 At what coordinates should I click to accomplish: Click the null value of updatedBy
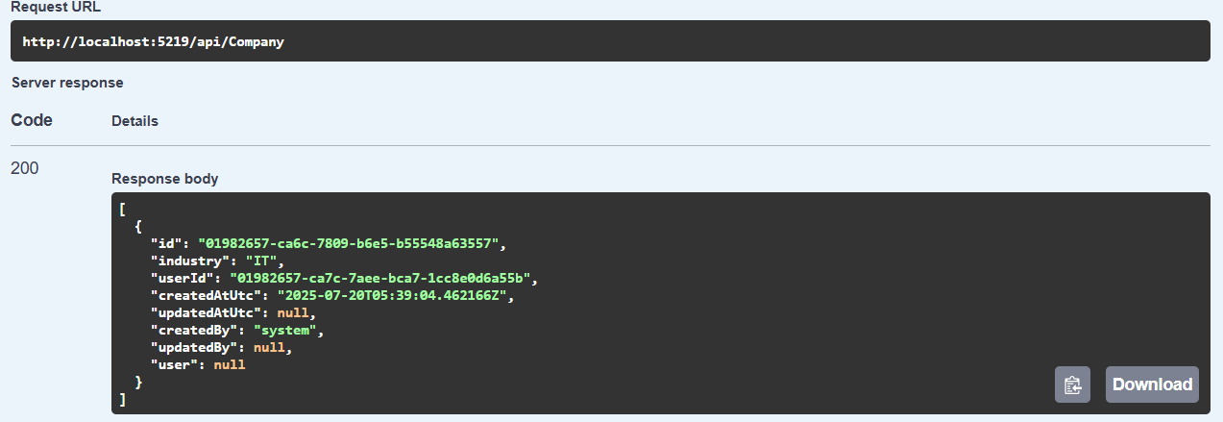tap(269, 348)
